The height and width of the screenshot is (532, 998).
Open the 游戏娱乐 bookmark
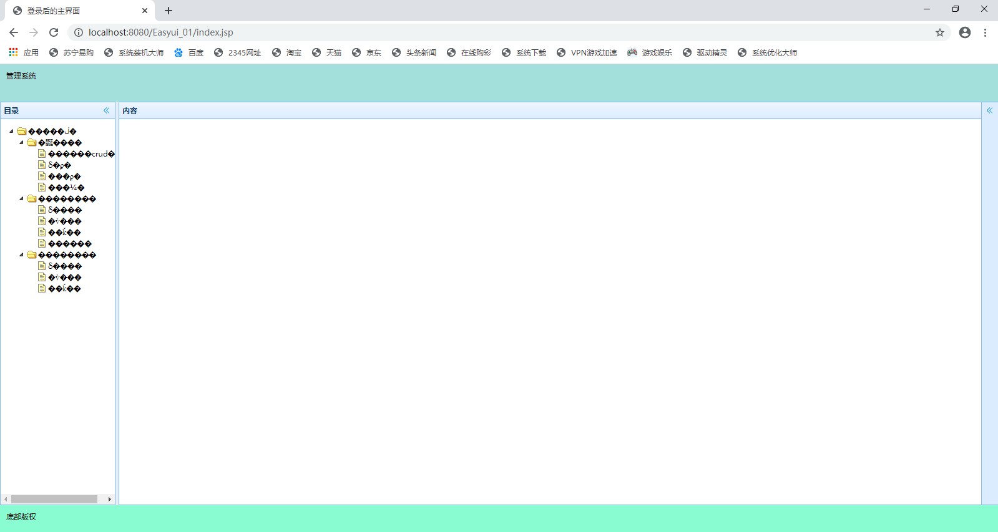650,52
